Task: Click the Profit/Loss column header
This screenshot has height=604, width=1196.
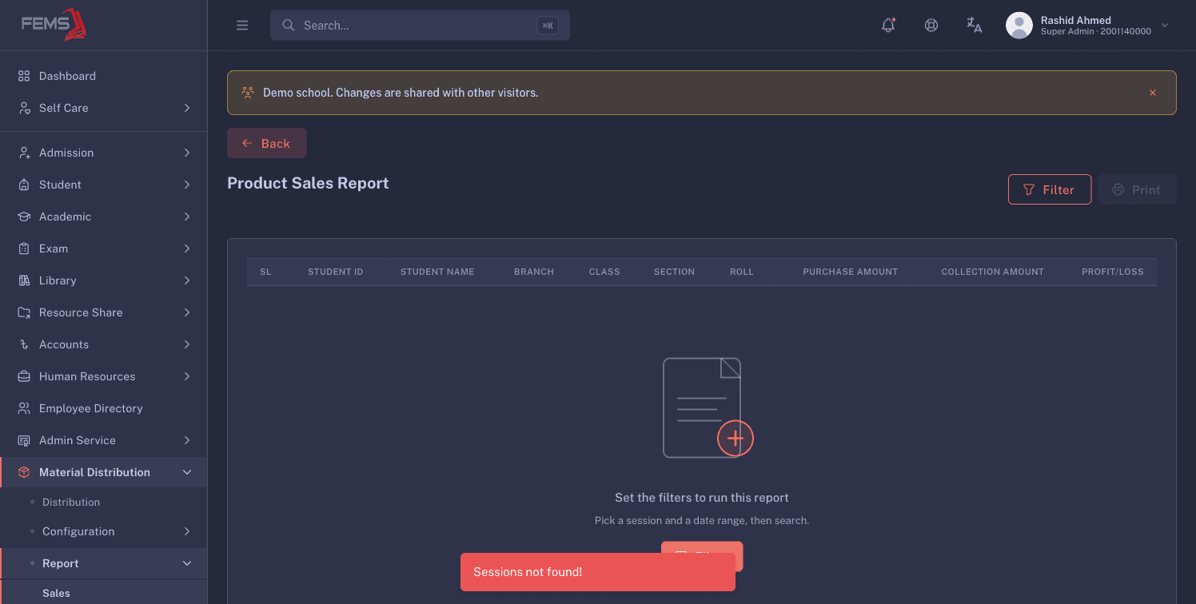Action: [1112, 272]
